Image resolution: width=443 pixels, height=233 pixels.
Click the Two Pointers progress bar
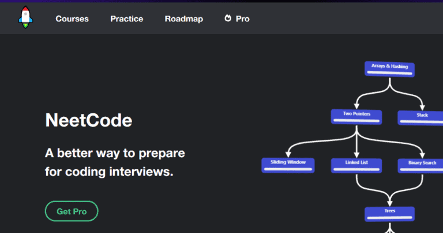pyautogui.click(x=356, y=121)
